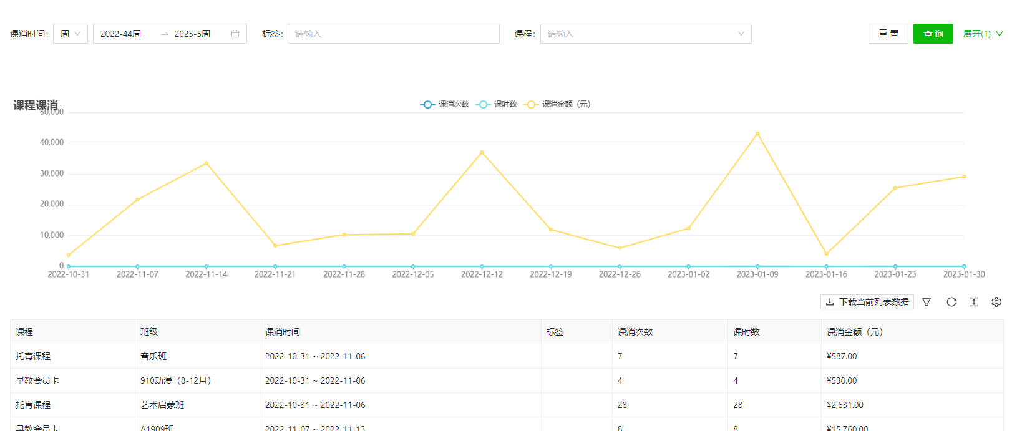Viewport: 1017px width, 431px height.
Task: Click the 重置 reset button
Action: pyautogui.click(x=888, y=34)
